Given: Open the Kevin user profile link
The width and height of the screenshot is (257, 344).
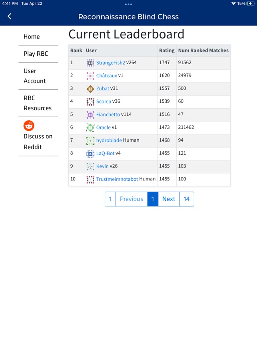Looking at the screenshot, I should (102, 166).
